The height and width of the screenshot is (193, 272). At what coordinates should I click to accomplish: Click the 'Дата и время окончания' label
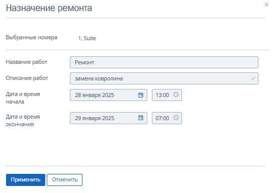click(x=23, y=121)
